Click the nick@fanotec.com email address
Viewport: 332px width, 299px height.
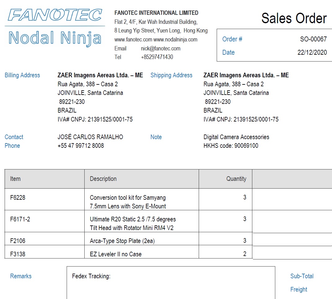coord(160,49)
